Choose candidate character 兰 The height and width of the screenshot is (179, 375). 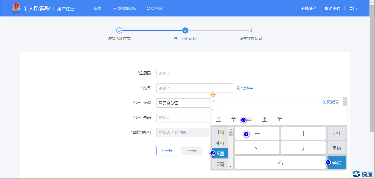tap(219, 120)
